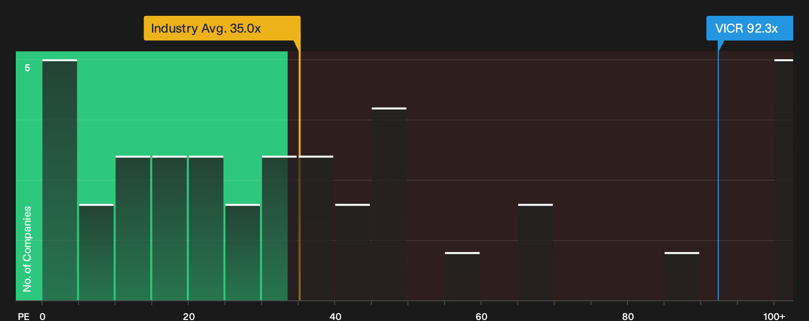809x321 pixels.
Task: Select the histogram bar for PE 100+
Action: click(x=784, y=180)
